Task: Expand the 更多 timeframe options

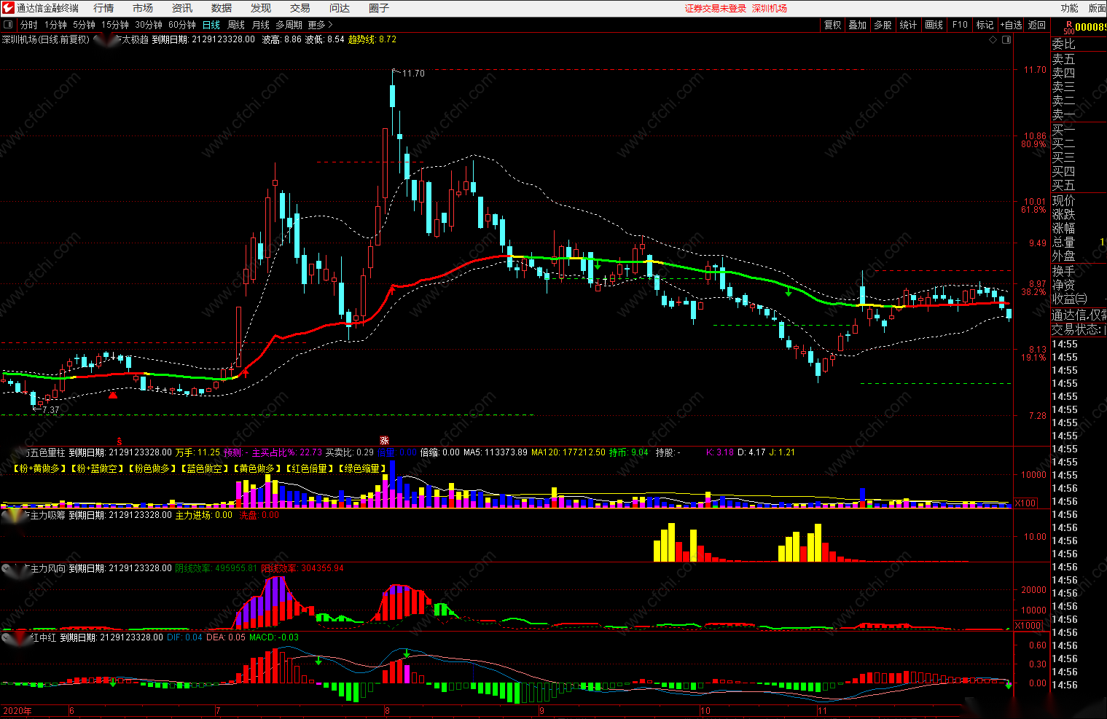Action: [320, 25]
